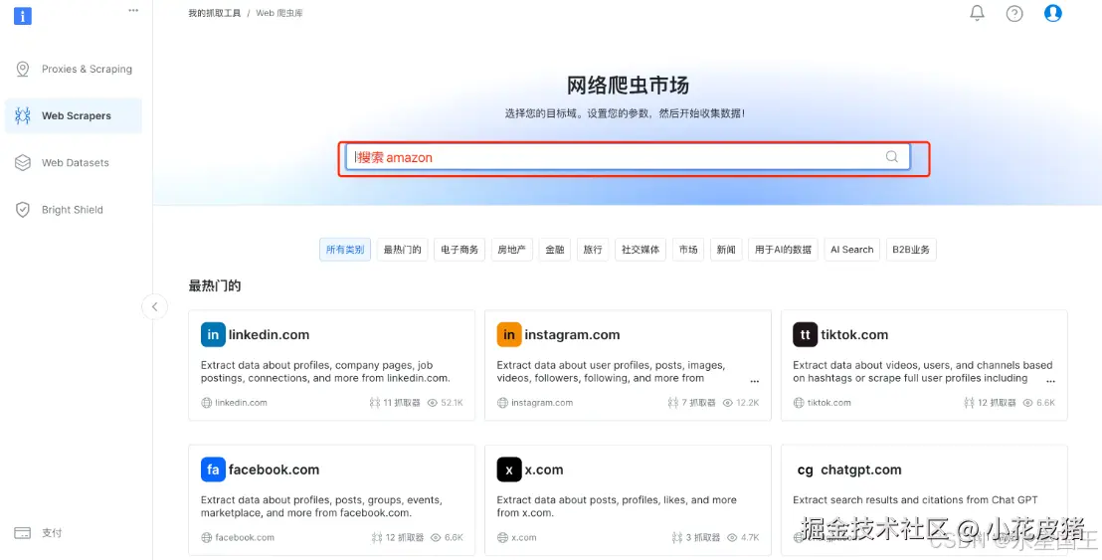Select 金融 category filter
The height and width of the screenshot is (560, 1102).
(555, 250)
